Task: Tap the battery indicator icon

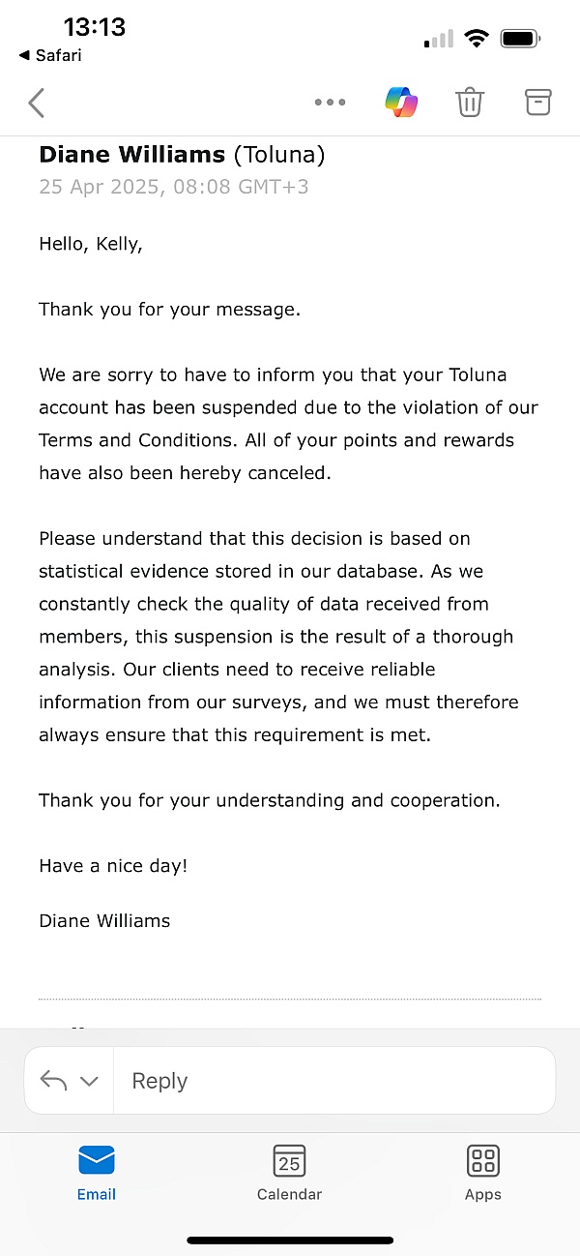Action: click(519, 39)
